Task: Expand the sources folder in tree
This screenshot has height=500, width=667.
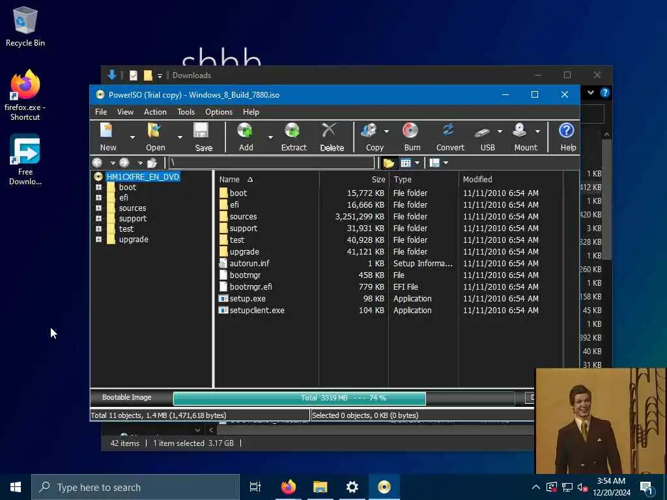Action: tap(99, 208)
